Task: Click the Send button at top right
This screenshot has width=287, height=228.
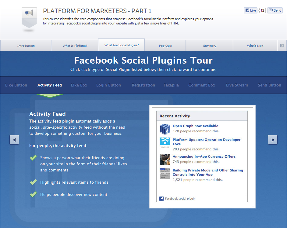Action: [275, 10]
